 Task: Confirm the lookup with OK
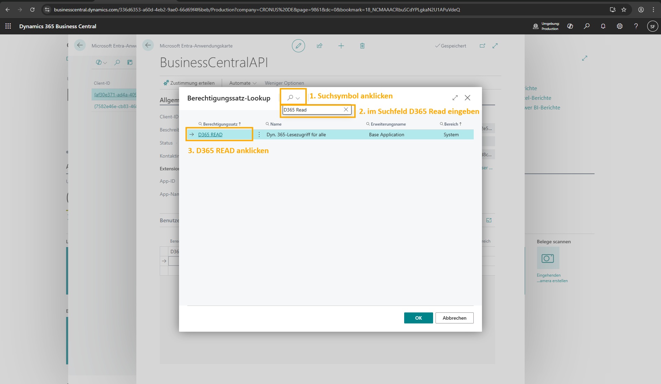point(419,318)
